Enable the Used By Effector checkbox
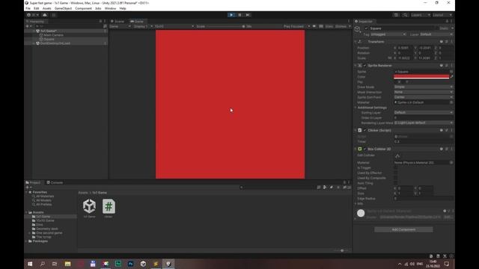This screenshot has width=479, height=269. [x=396, y=173]
